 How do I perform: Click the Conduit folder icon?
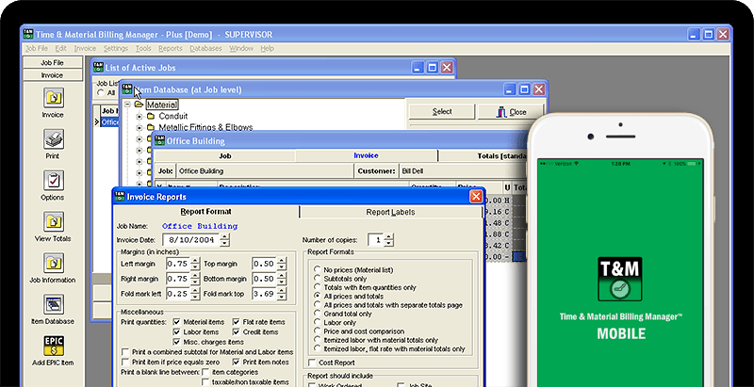coord(151,116)
